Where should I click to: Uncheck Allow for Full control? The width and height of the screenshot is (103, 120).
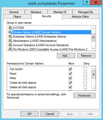(x=70, y=69)
